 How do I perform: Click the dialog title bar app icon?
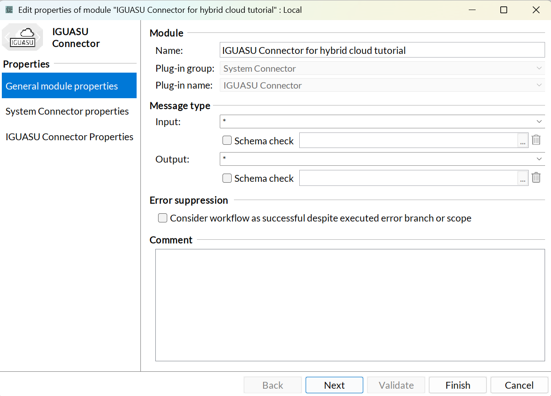click(x=9, y=10)
